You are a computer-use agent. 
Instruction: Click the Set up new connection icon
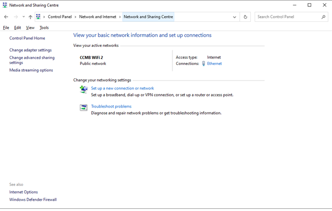84,89
